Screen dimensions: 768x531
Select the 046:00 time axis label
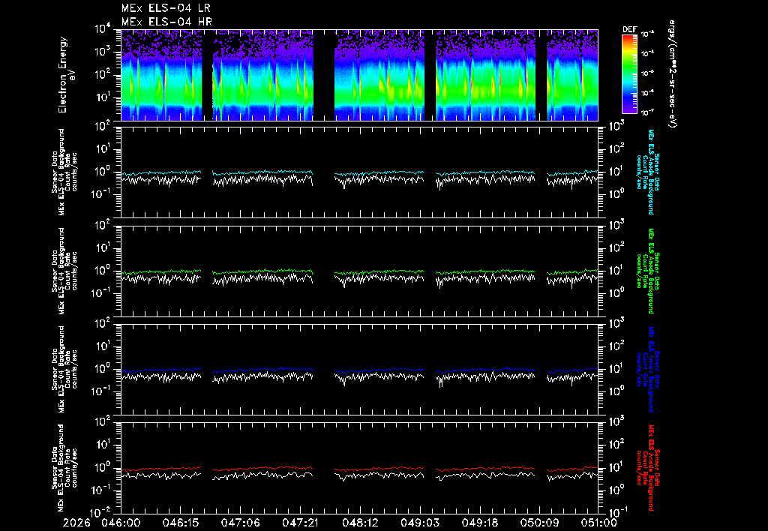click(121, 523)
